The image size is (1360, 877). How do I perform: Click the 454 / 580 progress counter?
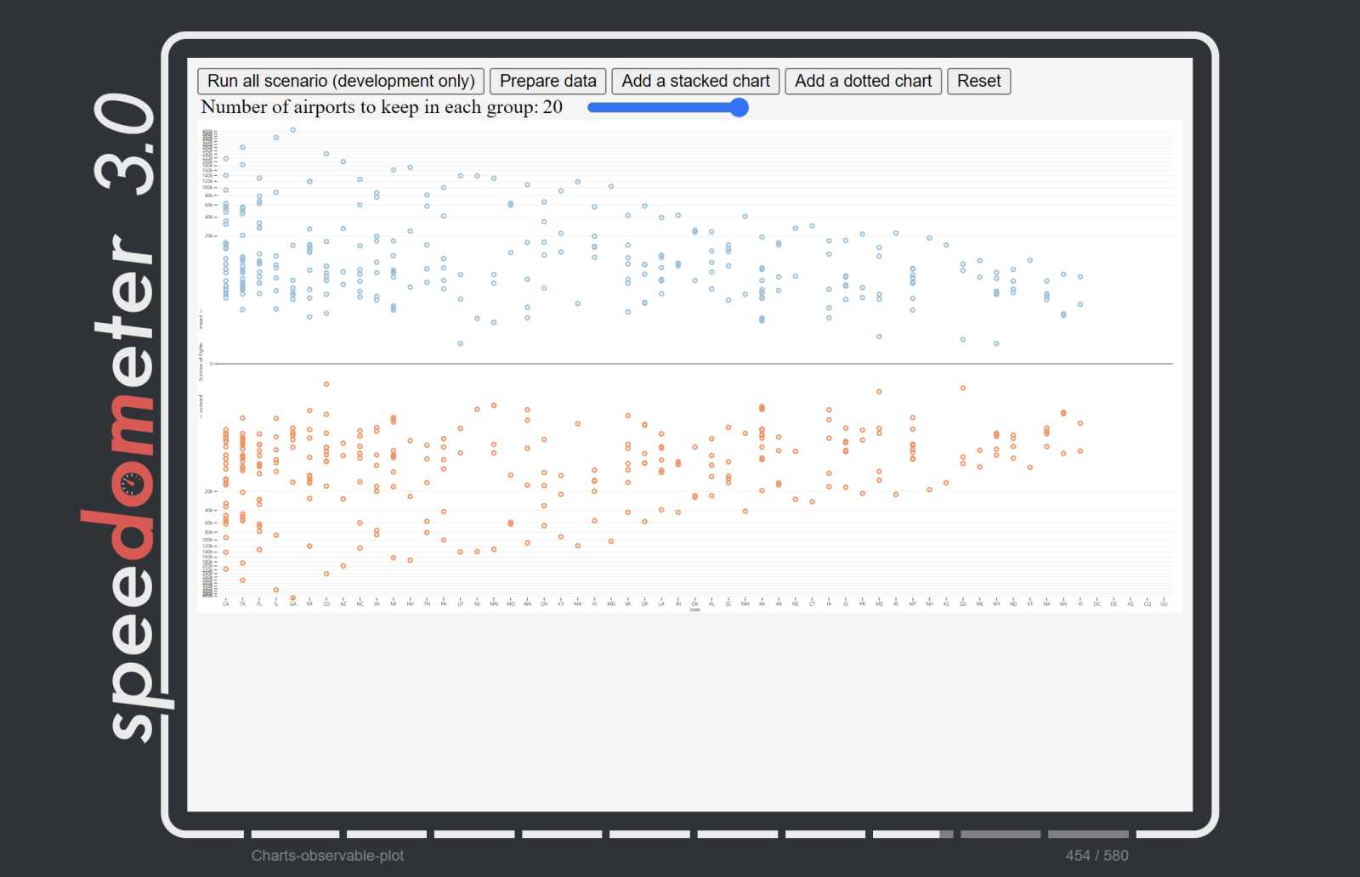[x=1096, y=856]
